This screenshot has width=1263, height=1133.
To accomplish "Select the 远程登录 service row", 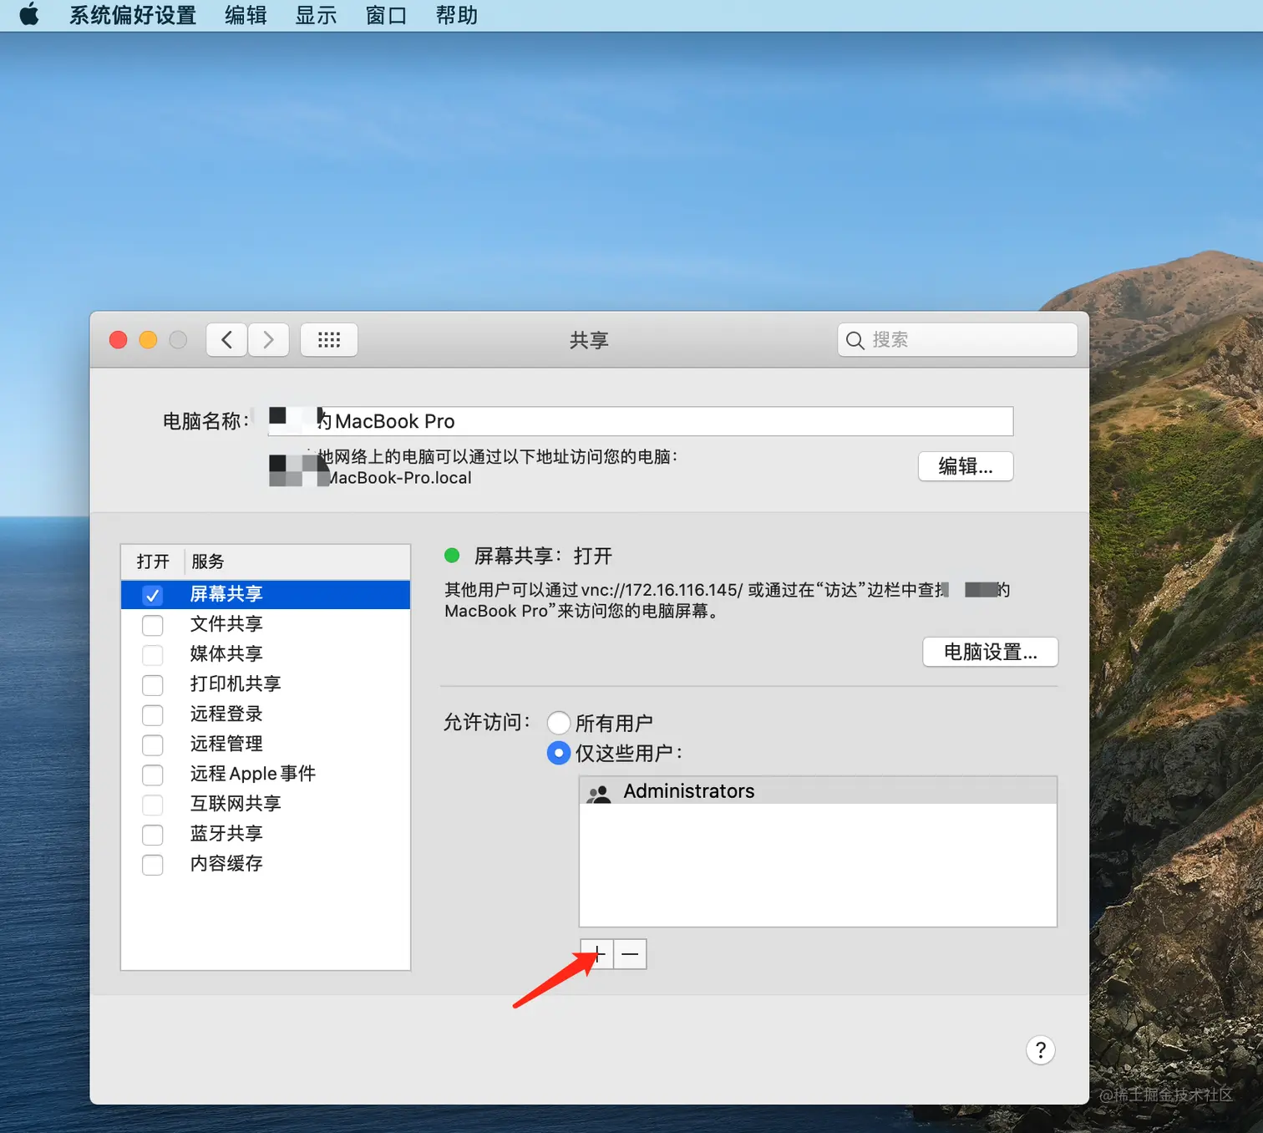I will [x=266, y=714].
